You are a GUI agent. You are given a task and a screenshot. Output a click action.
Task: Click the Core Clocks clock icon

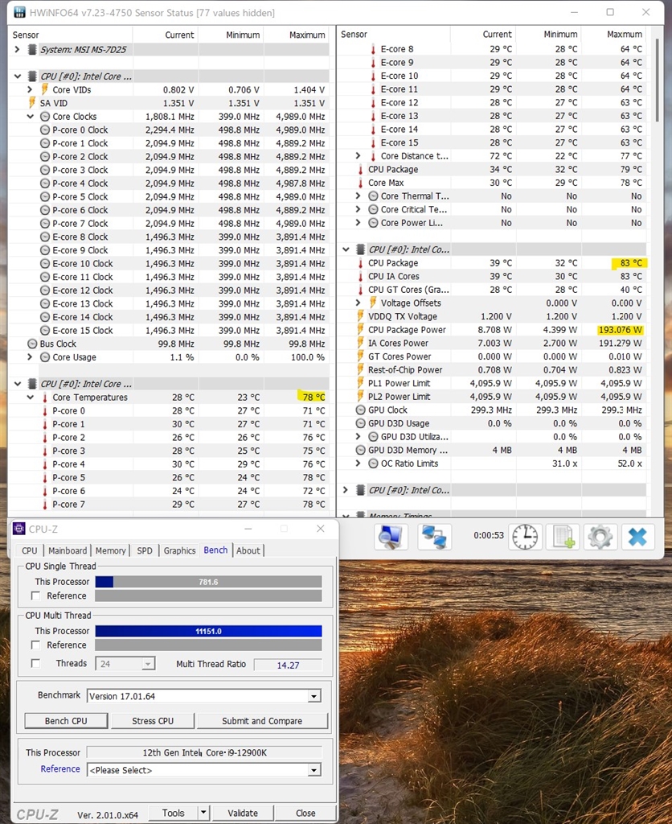(45, 116)
